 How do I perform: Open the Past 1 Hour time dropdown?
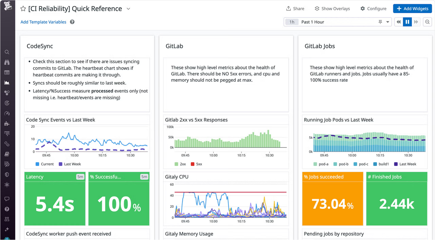pyautogui.click(x=338, y=22)
